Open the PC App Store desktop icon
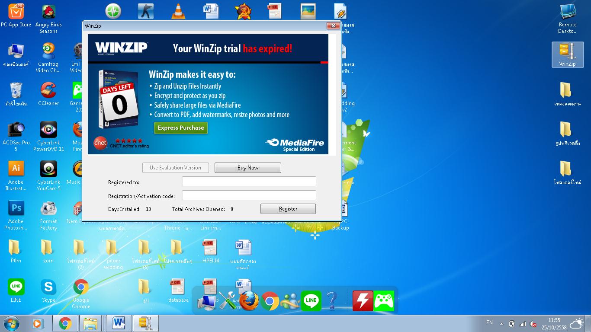591x332 pixels. click(16, 16)
